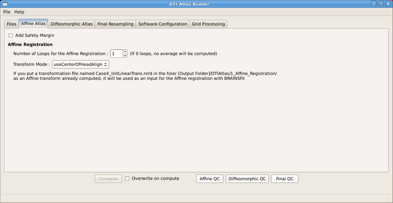Minimize the DTI Atlas Builder window

(374, 4)
